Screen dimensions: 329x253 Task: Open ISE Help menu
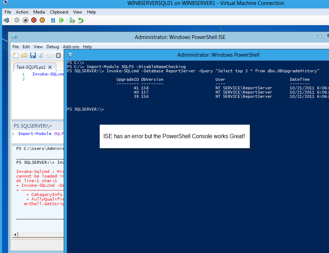(87, 47)
